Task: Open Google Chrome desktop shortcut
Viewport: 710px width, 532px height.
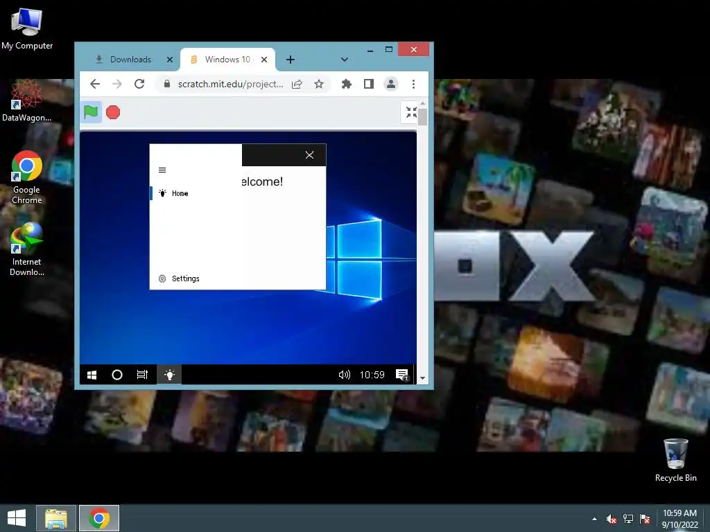Action: 27,178
